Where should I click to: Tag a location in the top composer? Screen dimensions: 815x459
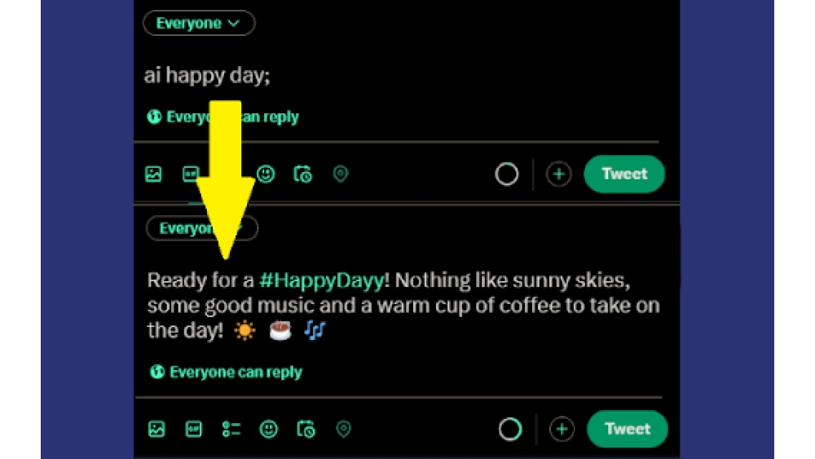(x=341, y=174)
